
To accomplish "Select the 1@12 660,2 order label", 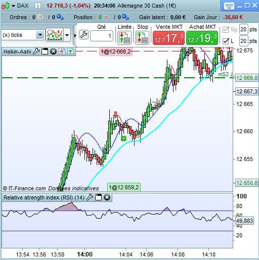I will click(116, 51).
